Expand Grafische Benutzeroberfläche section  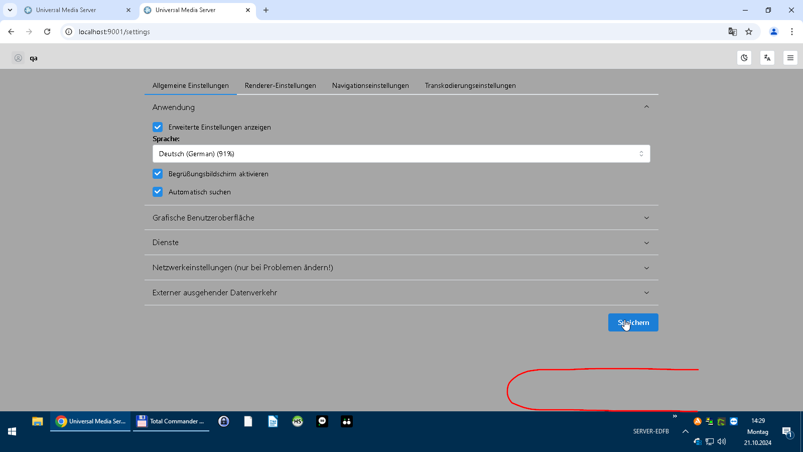coord(401,217)
